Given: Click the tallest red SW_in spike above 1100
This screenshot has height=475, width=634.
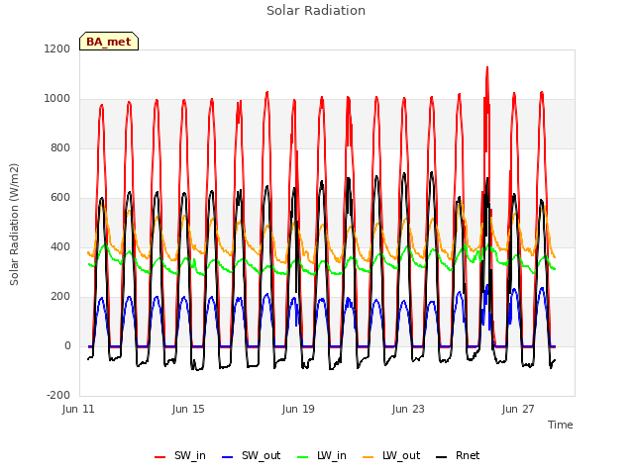Looking at the screenshot, I should pos(487,70).
